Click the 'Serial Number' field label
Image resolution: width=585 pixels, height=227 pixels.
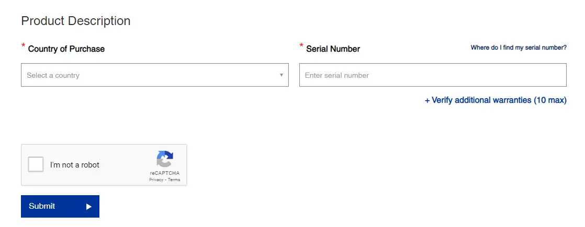(333, 49)
